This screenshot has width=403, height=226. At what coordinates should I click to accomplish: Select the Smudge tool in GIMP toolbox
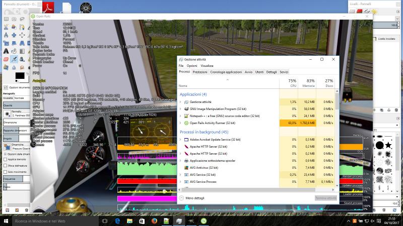pyautogui.click(x=22, y=67)
